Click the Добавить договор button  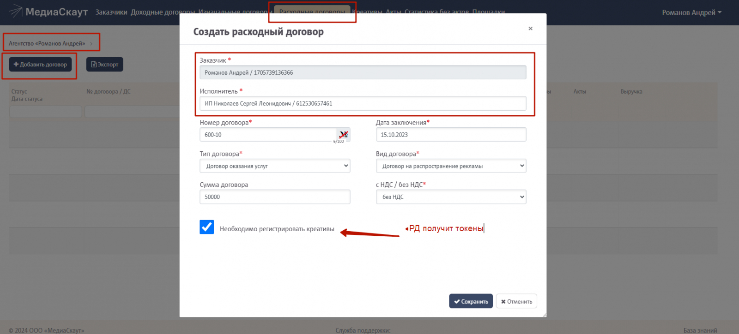point(40,65)
